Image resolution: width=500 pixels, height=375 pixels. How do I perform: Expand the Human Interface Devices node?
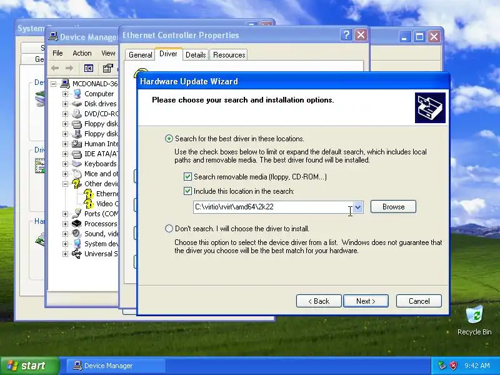tap(65, 144)
